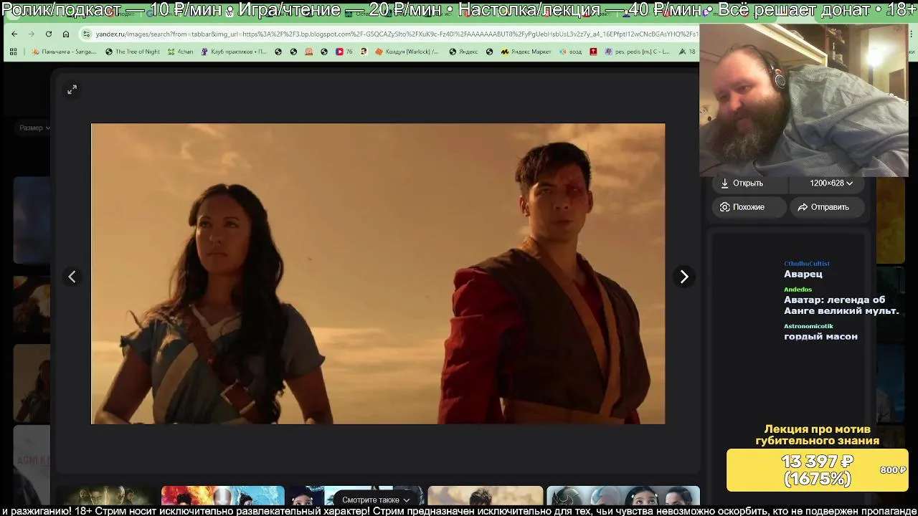The width and height of the screenshot is (918, 516).
Task: Open The Tree of Night bookmark
Action: (x=133, y=52)
